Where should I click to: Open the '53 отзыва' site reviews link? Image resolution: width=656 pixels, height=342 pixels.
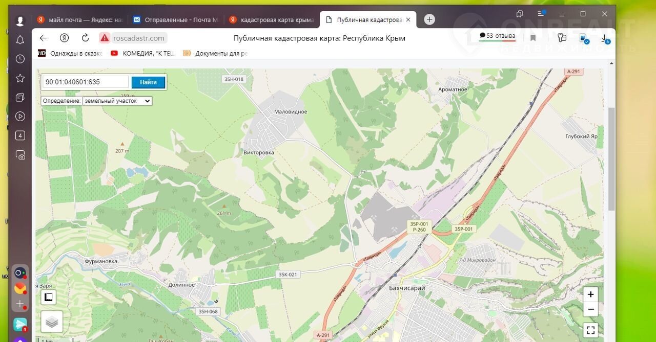[x=497, y=36]
